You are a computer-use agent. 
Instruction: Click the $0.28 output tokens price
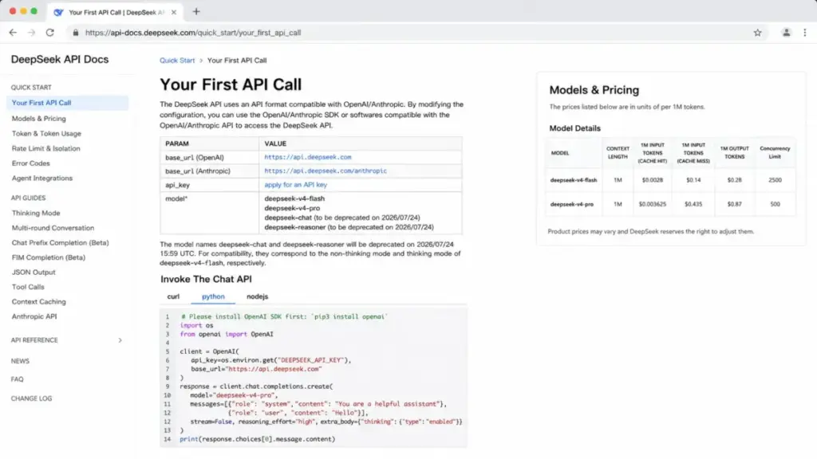pos(734,180)
